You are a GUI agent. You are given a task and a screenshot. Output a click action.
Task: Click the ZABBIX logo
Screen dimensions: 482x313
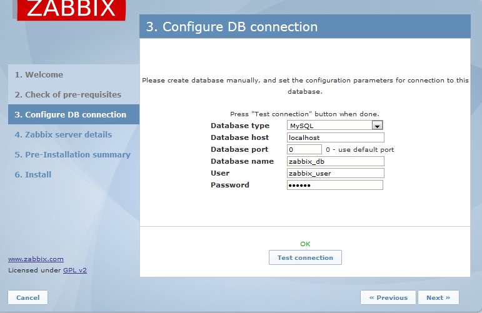pyautogui.click(x=71, y=9)
